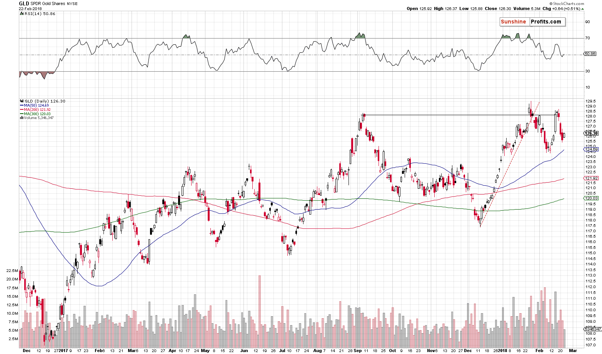Image resolution: width=602 pixels, height=354 pixels.
Task: Click the Aug label on date axis
Action: [x=317, y=351]
